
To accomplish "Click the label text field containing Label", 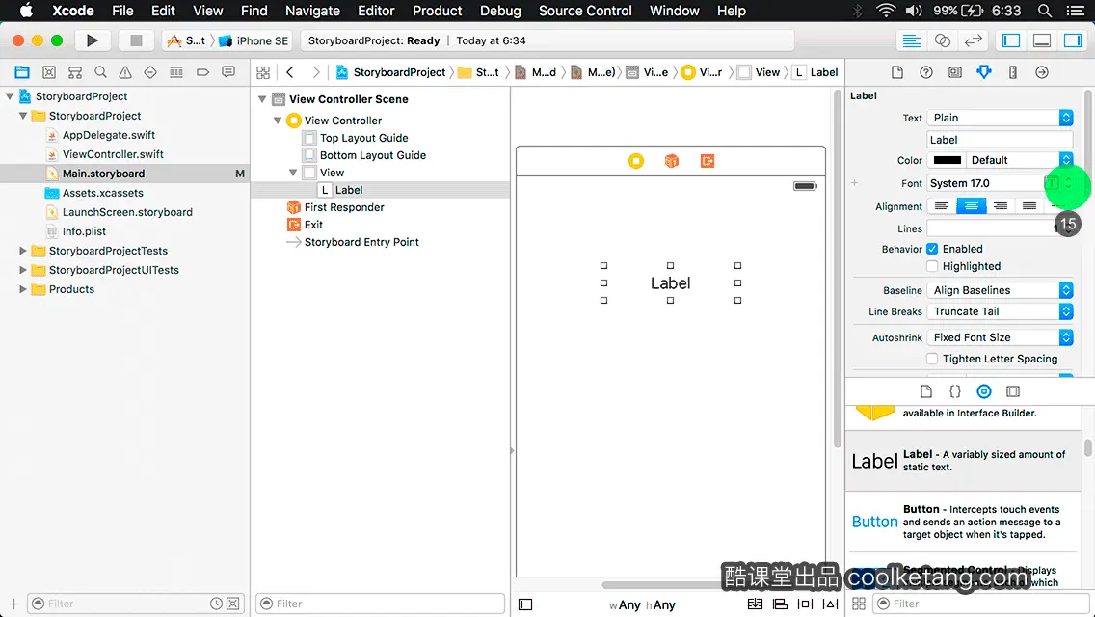I will 1000,140.
